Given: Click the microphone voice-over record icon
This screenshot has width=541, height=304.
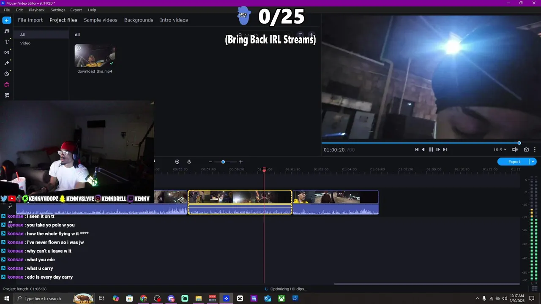Looking at the screenshot, I should click(x=189, y=162).
